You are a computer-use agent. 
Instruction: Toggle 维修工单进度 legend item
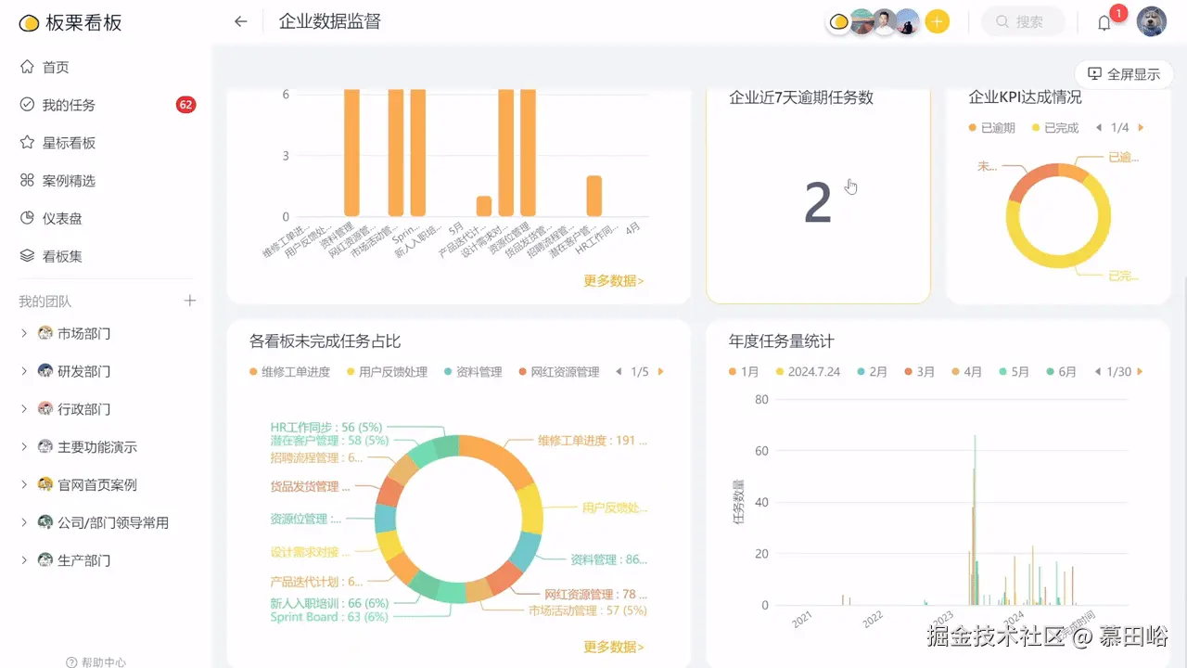[x=289, y=372]
